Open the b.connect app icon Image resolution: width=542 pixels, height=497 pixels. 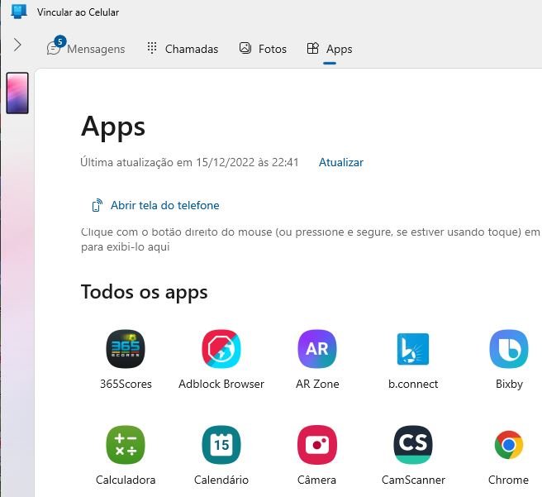(x=413, y=349)
